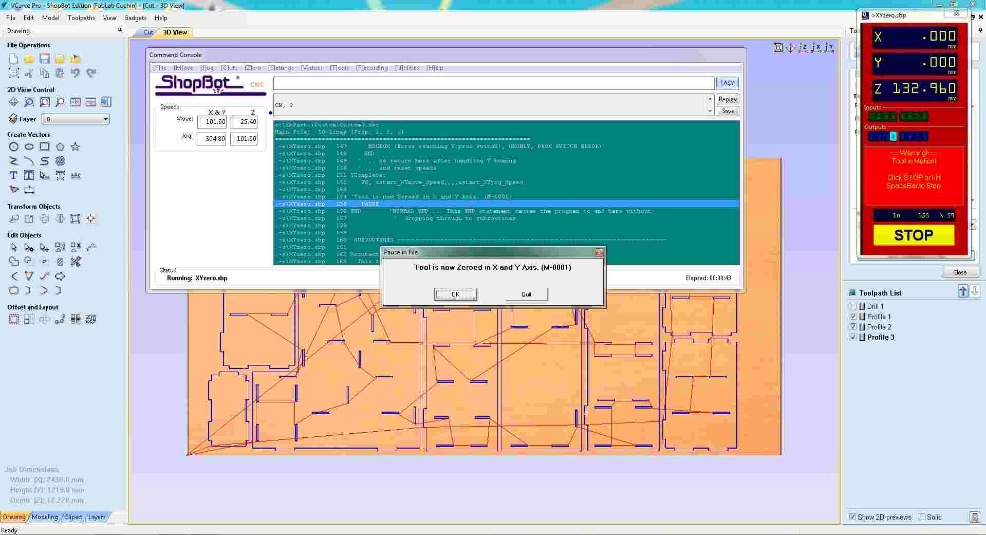Screen dimensions: 986x535
Task: Move selected toolpath up using the arrow icon
Action: [963, 291]
